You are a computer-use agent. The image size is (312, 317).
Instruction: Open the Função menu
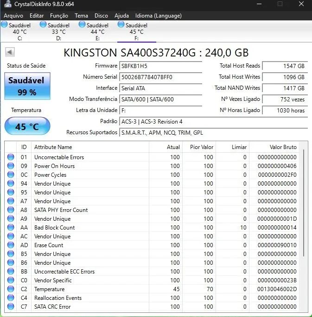coord(59,16)
